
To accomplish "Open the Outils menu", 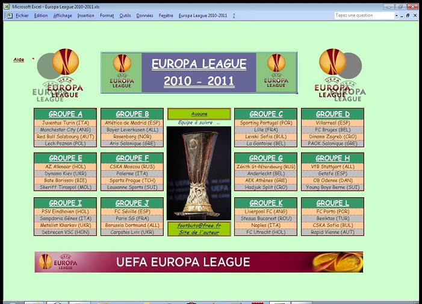I will coord(125,16).
